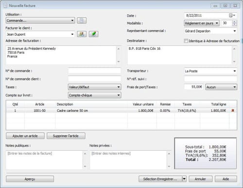Open the Taxes Valeur/défaut dropdown
This screenshot has width=243, height=188.
pyautogui.click(x=94, y=87)
